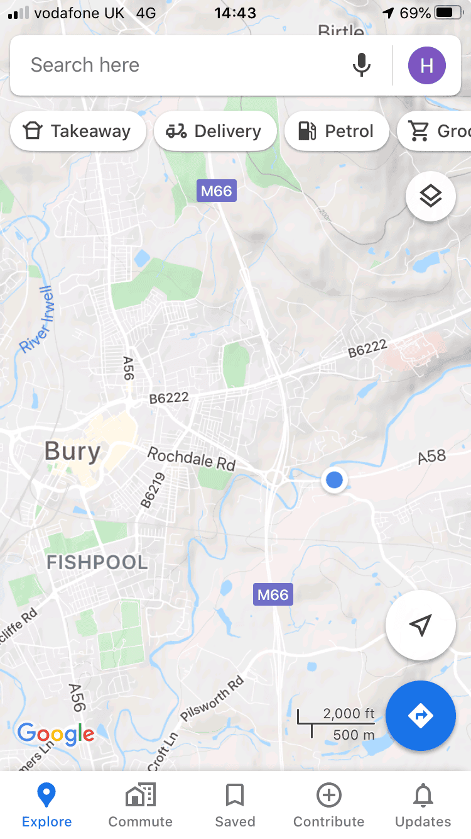This screenshot has width=471, height=839.
Task: Tap the blue current location dot
Action: (335, 480)
